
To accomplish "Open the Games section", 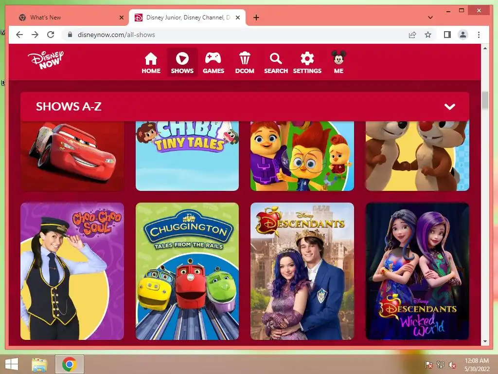I will (213, 63).
